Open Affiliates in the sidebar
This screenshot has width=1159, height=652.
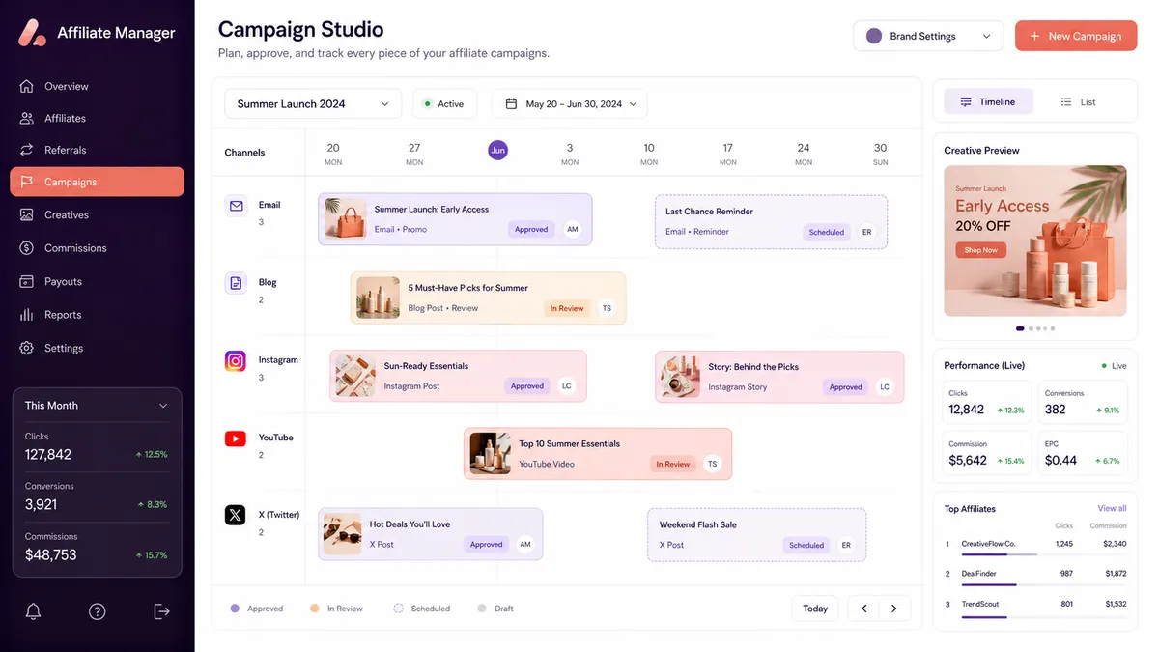[x=97, y=118]
